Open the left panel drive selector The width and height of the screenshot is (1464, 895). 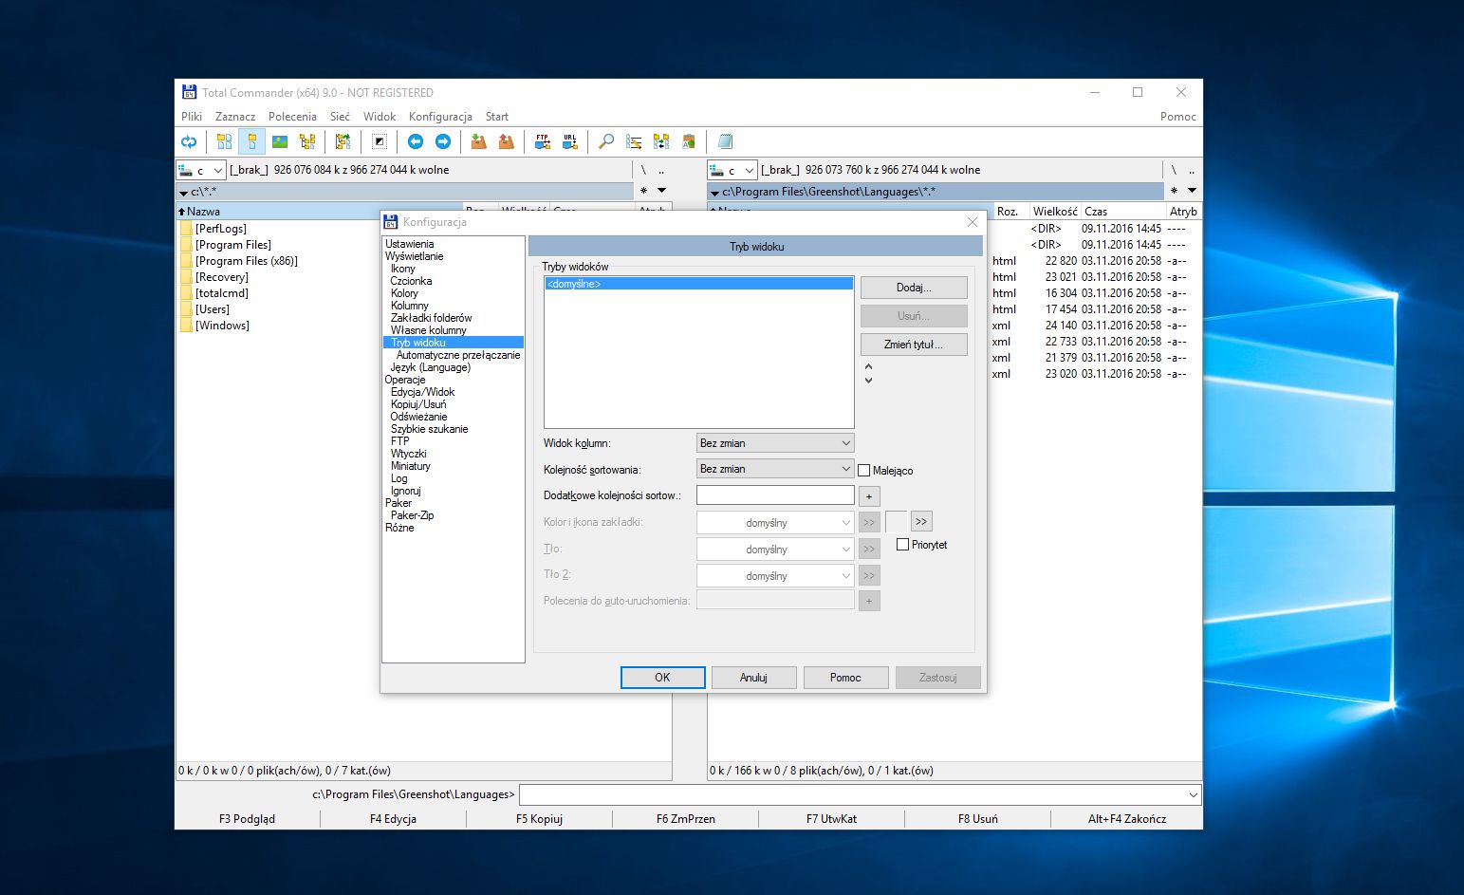click(201, 170)
